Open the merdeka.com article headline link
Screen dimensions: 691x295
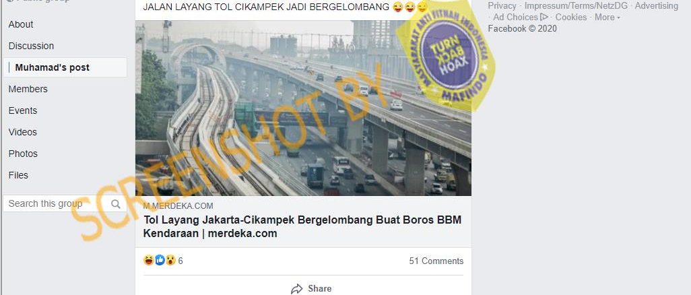(302, 227)
